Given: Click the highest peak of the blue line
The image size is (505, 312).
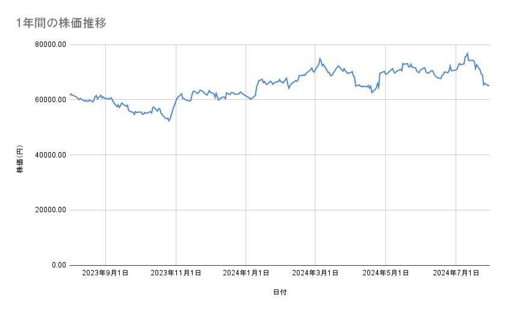Looking at the screenshot, I should [467, 53].
